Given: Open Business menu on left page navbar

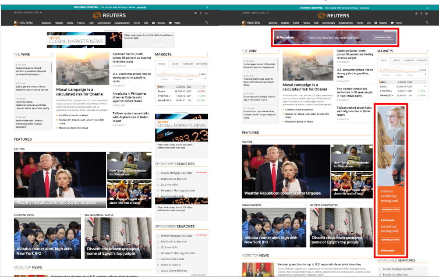Looking at the screenshot, I should point(46,23).
